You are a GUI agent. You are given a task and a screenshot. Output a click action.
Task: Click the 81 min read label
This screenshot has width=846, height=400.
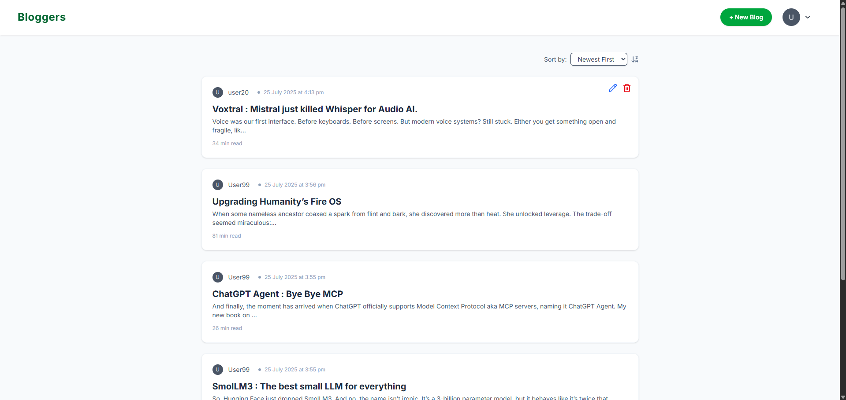pyautogui.click(x=227, y=236)
